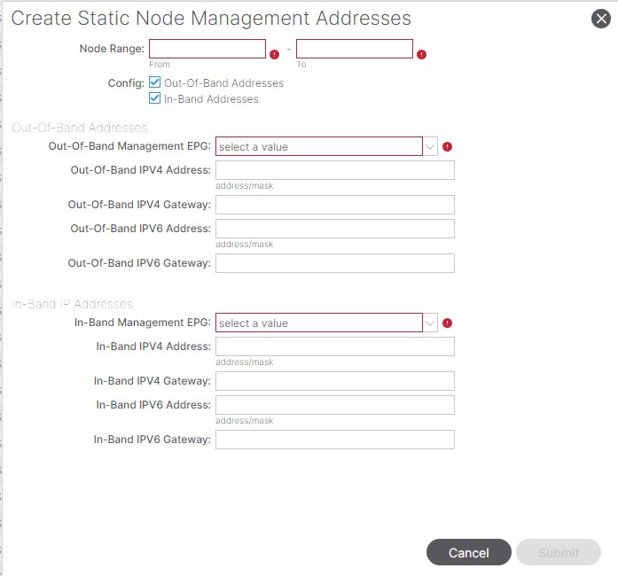Click the Out-Of-Band IPV4 Address field
This screenshot has width=618, height=576.
(x=334, y=170)
